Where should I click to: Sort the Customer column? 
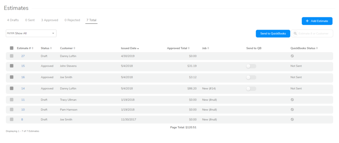(x=74, y=48)
